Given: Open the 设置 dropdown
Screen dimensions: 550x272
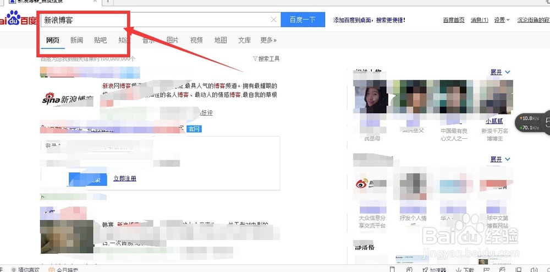Looking at the screenshot, I should tap(502, 20).
